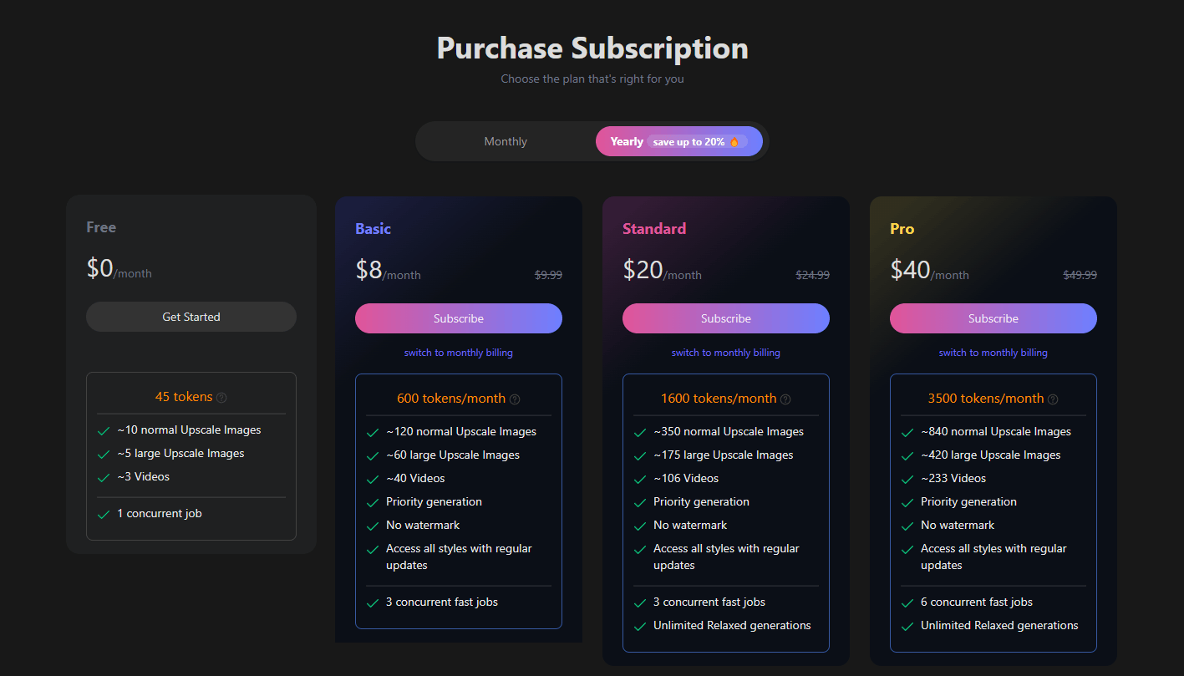
Task: Subscribe to the Pro plan
Action: (993, 318)
